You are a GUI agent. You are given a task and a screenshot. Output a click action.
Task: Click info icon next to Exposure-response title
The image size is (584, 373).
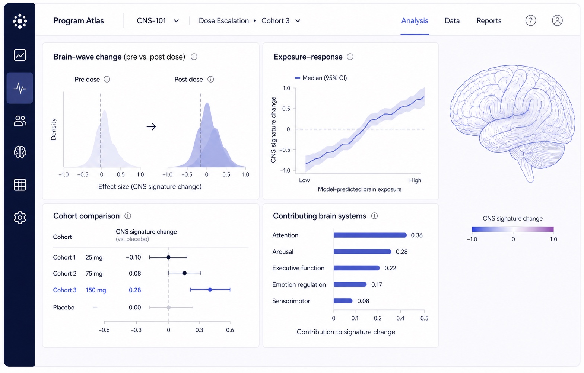(x=350, y=57)
